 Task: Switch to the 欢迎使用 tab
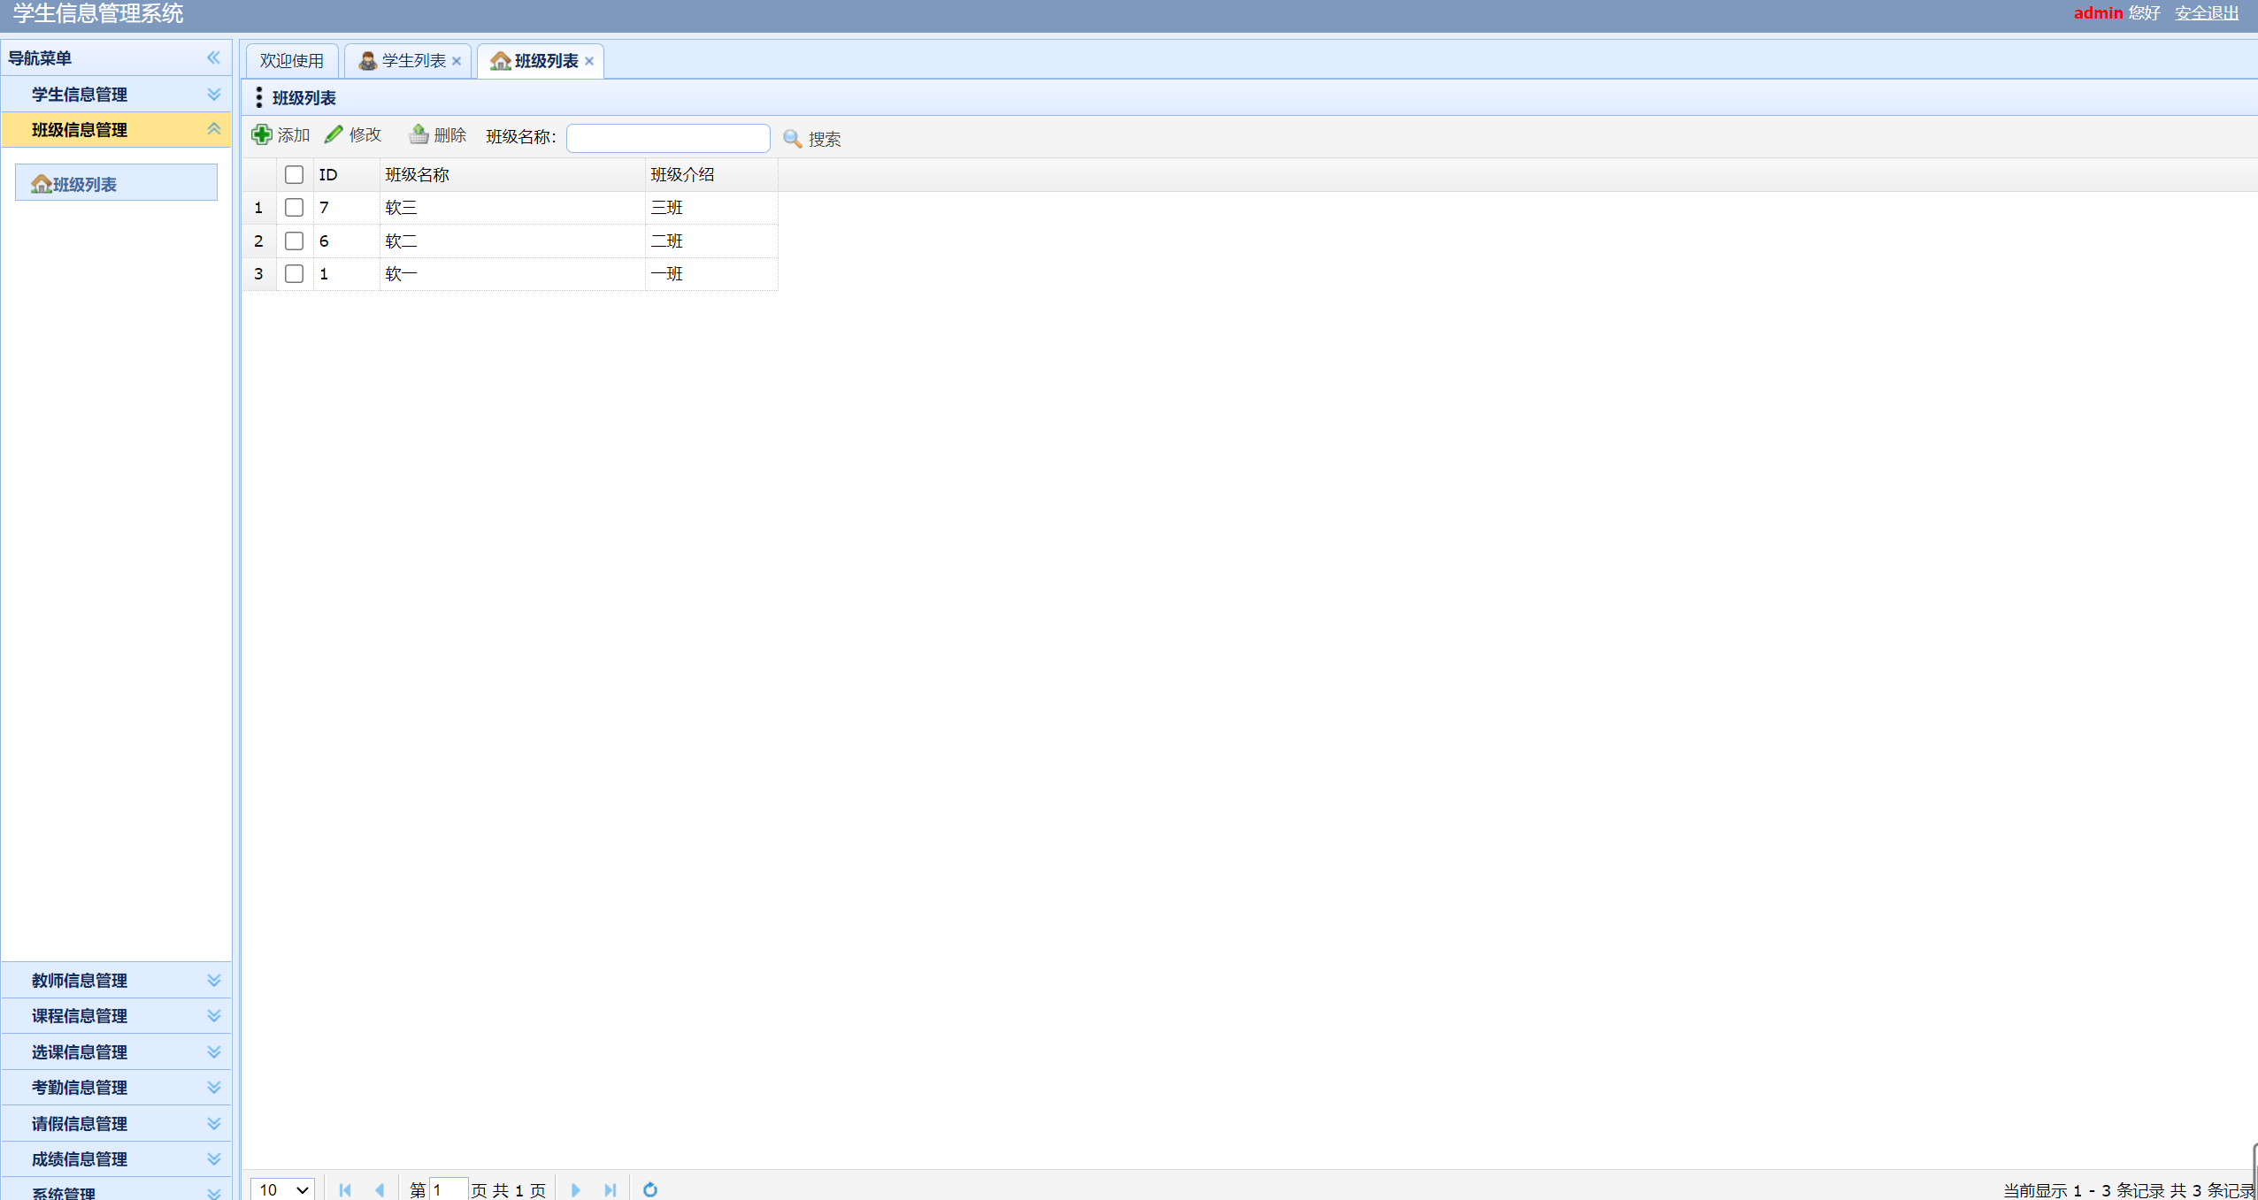[x=292, y=61]
